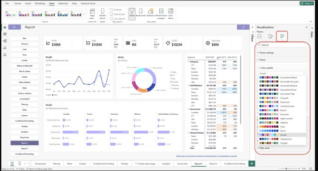Click the Visual calcs navigation button
The width and height of the screenshot is (318, 171).
pyautogui.click(x=24, y=137)
